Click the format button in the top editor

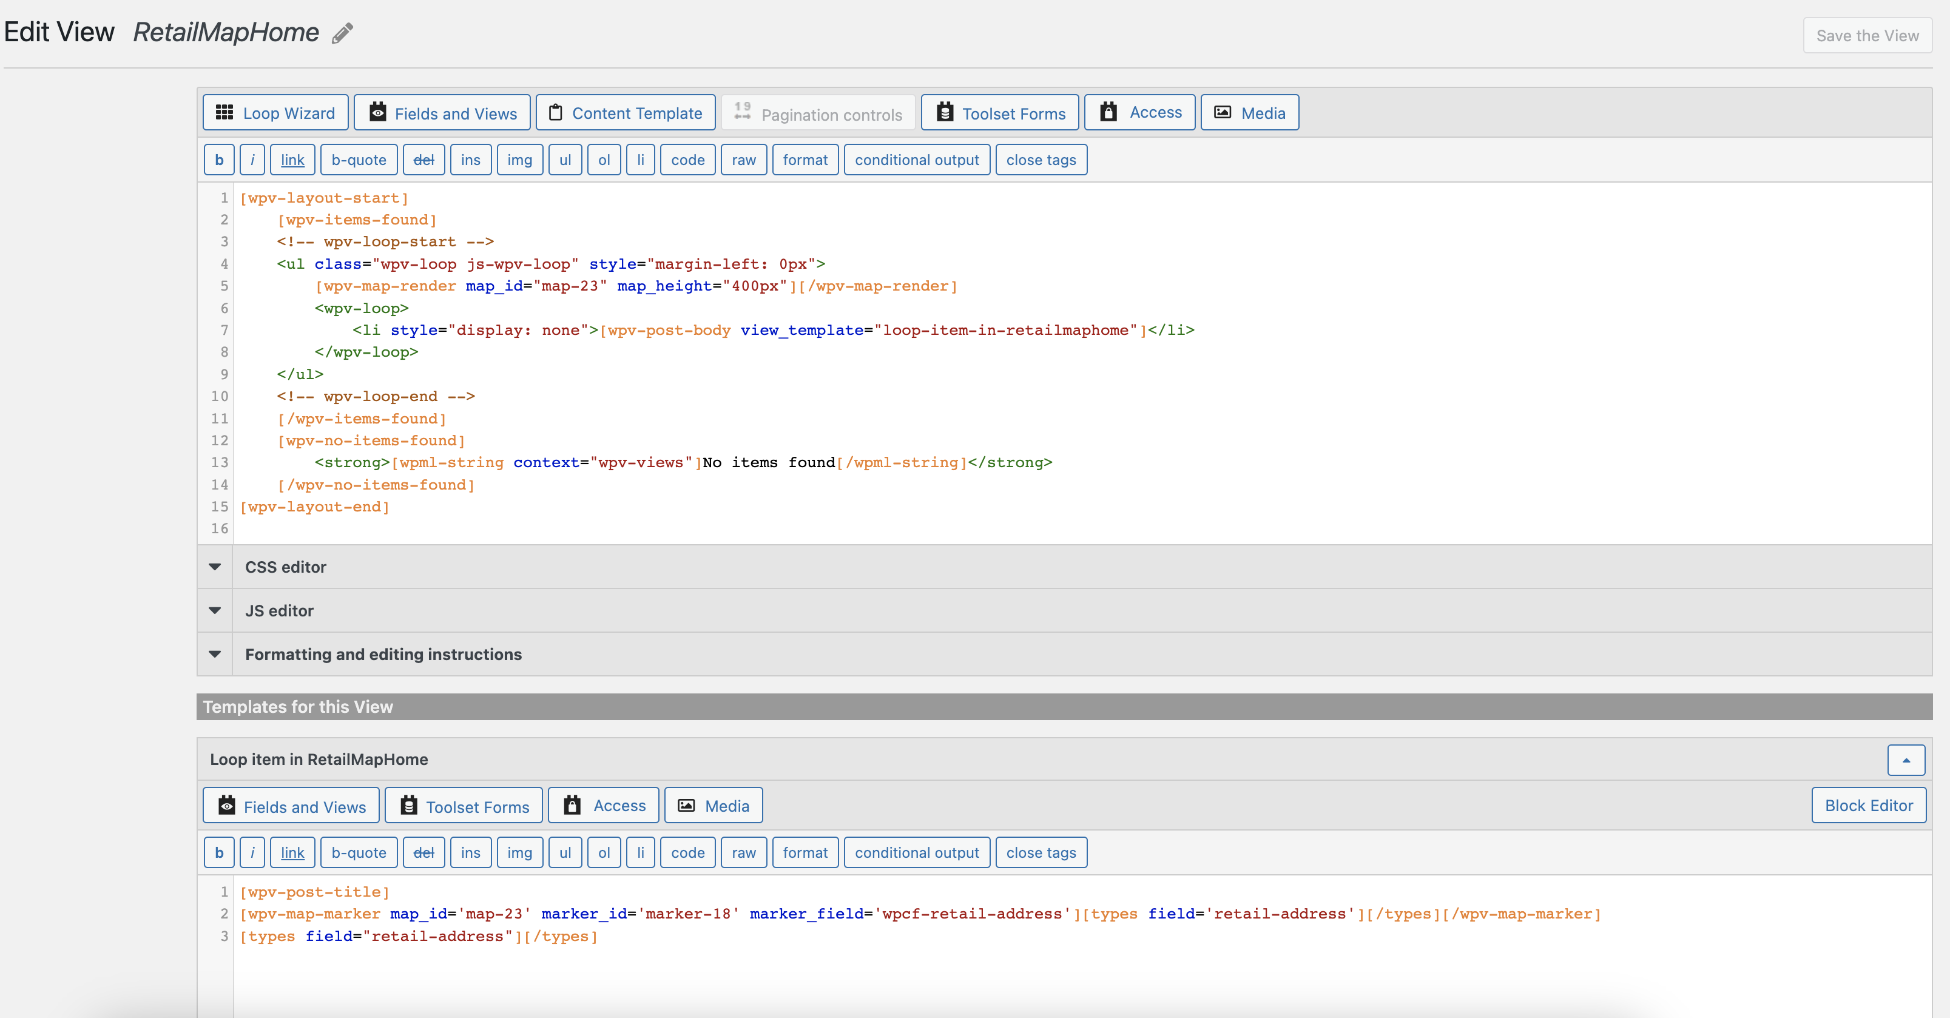(x=806, y=160)
